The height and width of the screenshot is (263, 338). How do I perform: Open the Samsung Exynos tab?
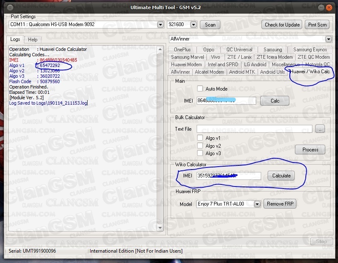click(x=310, y=50)
